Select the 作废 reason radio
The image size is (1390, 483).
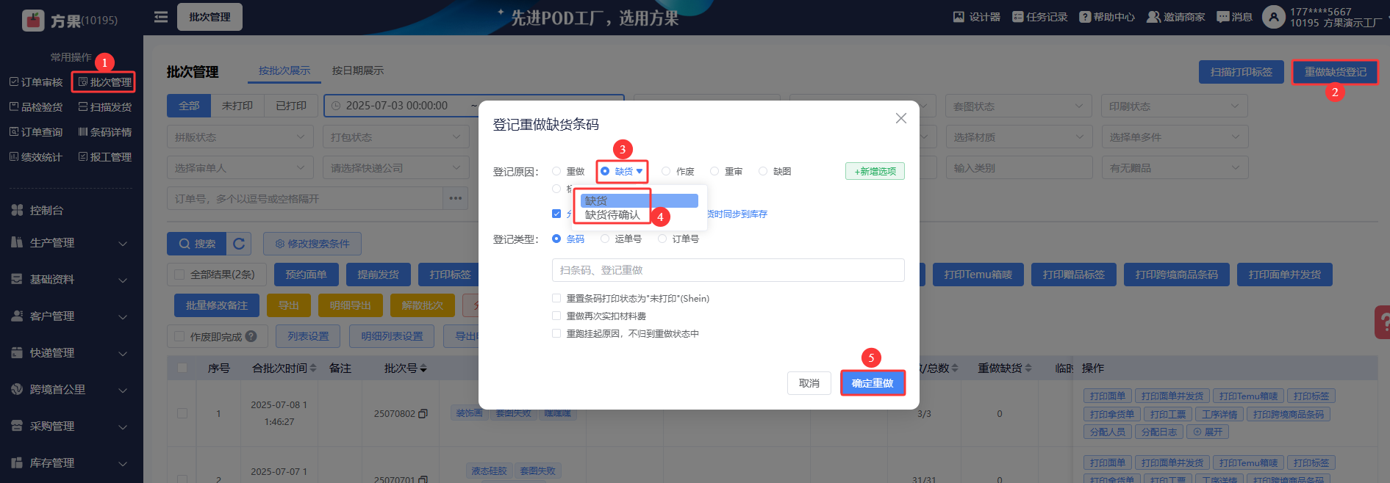[x=666, y=171]
